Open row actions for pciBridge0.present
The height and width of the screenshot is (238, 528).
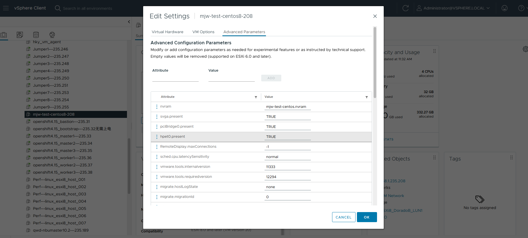tap(157, 127)
